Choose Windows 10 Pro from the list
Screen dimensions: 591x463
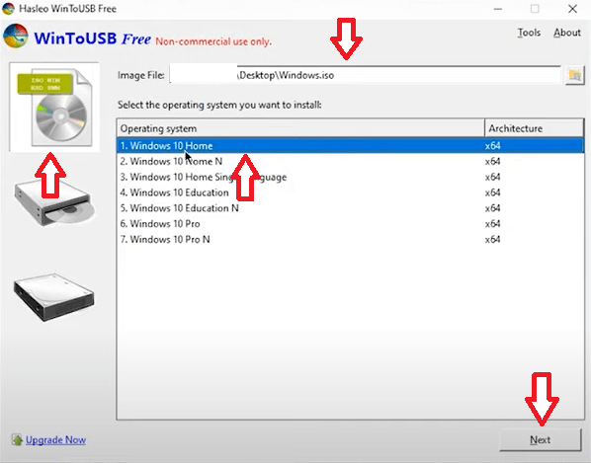(350, 224)
